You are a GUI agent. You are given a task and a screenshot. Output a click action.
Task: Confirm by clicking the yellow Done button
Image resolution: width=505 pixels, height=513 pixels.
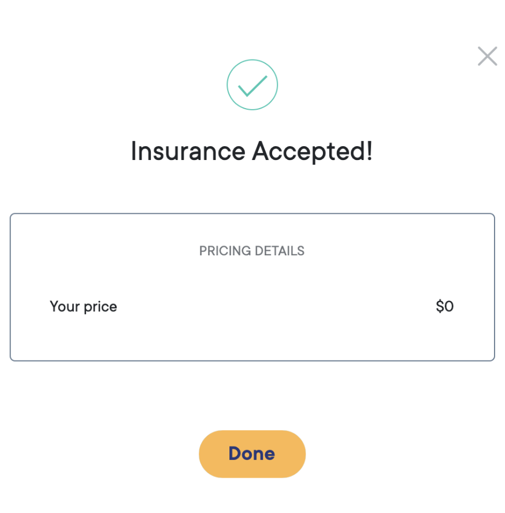(x=252, y=453)
